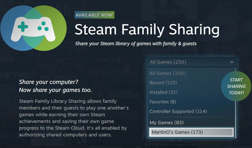The image size is (252, 148).
Task: Click the "Share your computer?" heading
Action: [49, 82]
